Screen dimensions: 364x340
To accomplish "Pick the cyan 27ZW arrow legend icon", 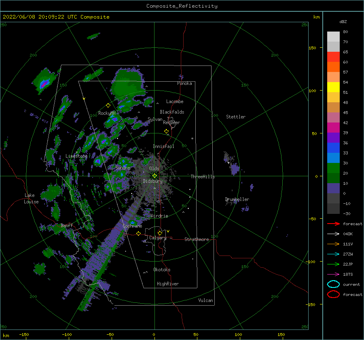I will click(x=333, y=254).
